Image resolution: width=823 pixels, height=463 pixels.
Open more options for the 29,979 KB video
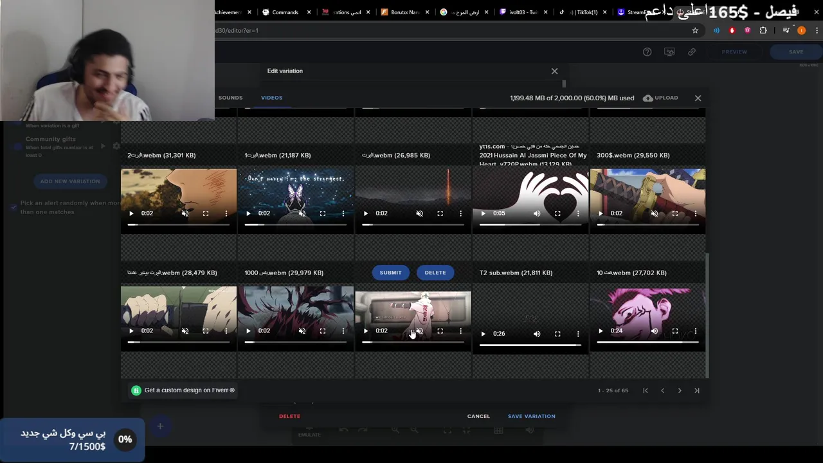[343, 331]
